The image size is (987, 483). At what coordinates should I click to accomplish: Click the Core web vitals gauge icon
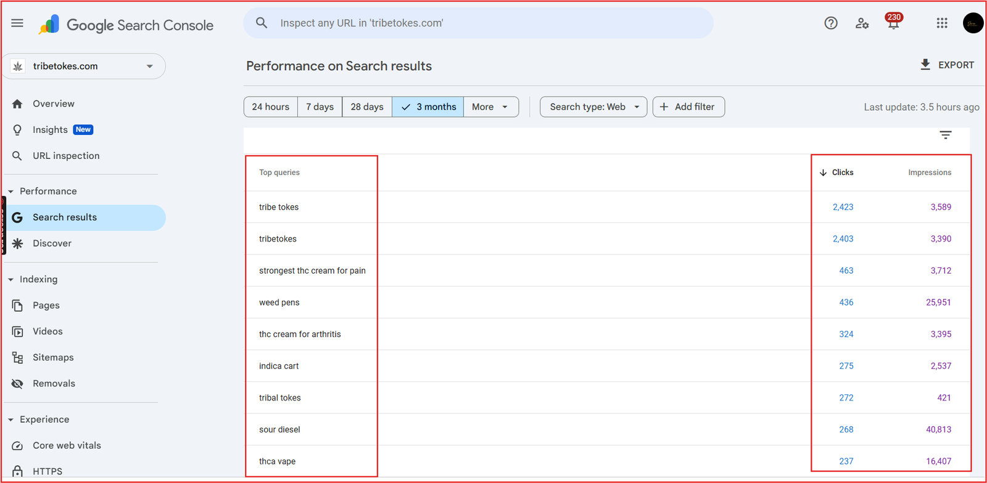pyautogui.click(x=17, y=445)
